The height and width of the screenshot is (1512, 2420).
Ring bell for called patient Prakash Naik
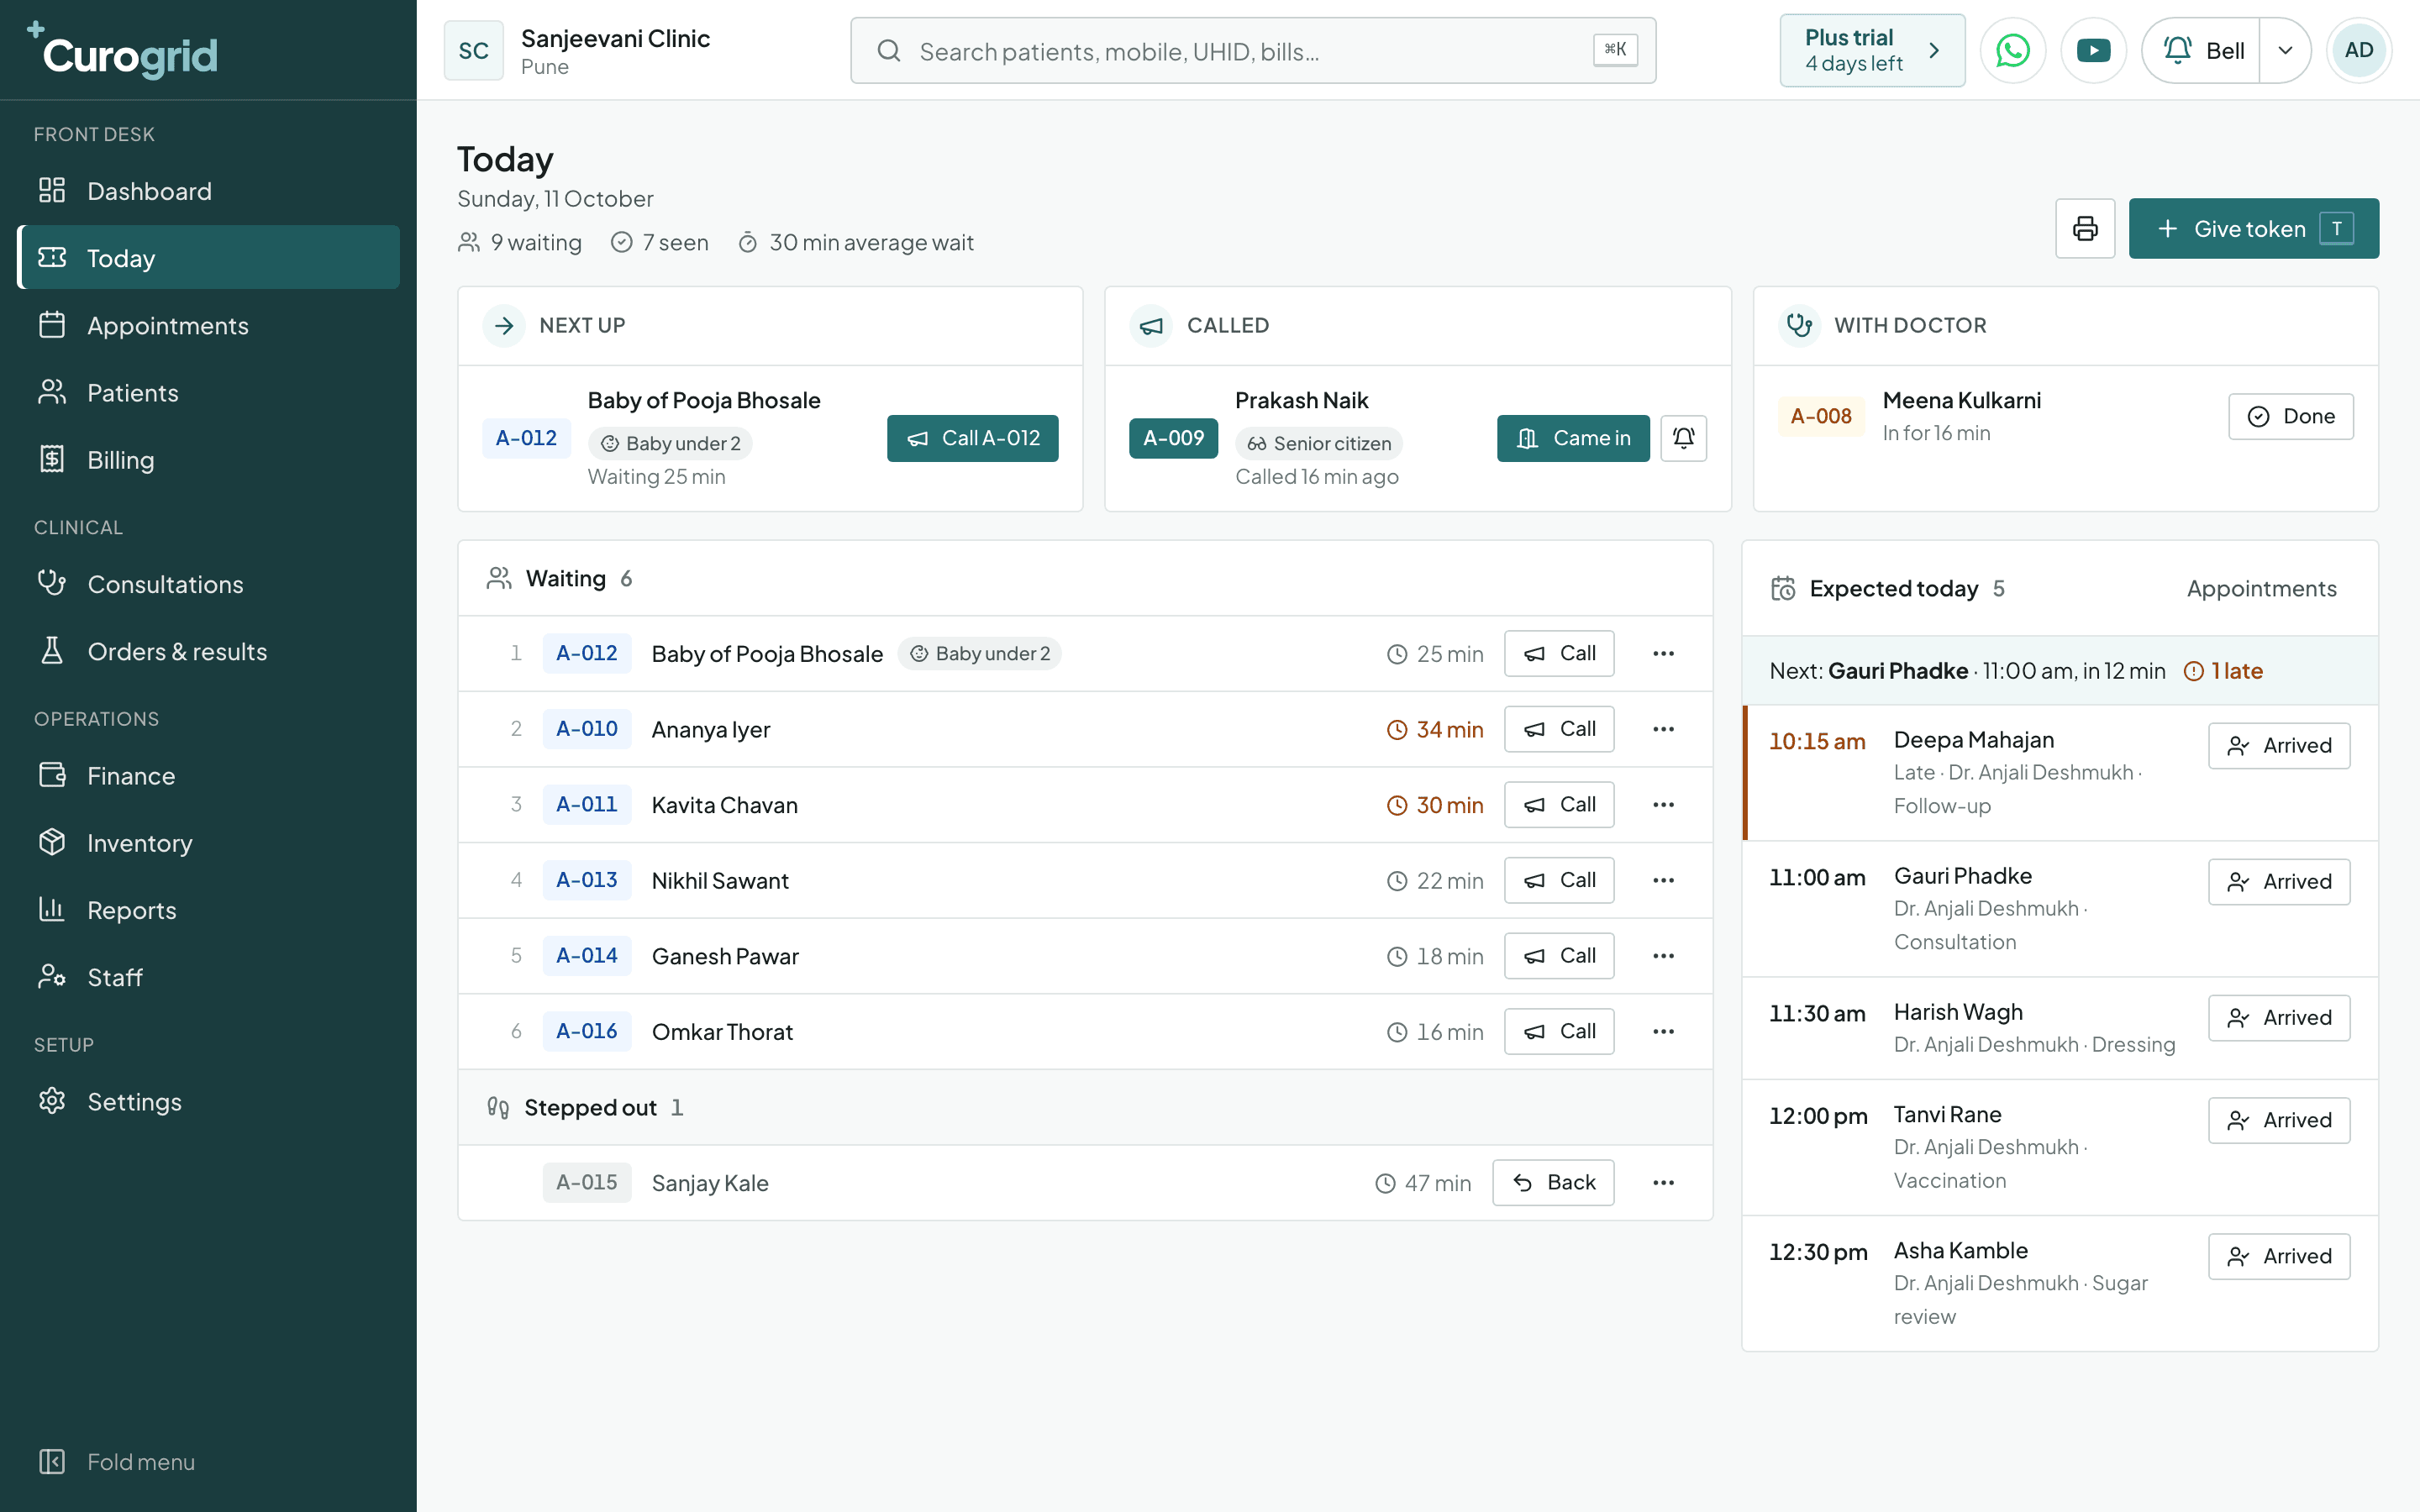(1683, 438)
